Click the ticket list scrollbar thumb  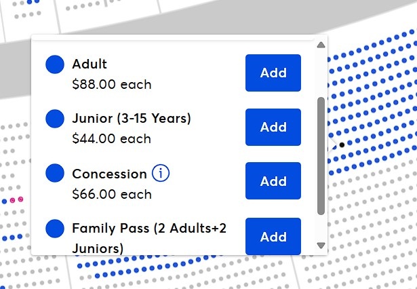coord(321,156)
